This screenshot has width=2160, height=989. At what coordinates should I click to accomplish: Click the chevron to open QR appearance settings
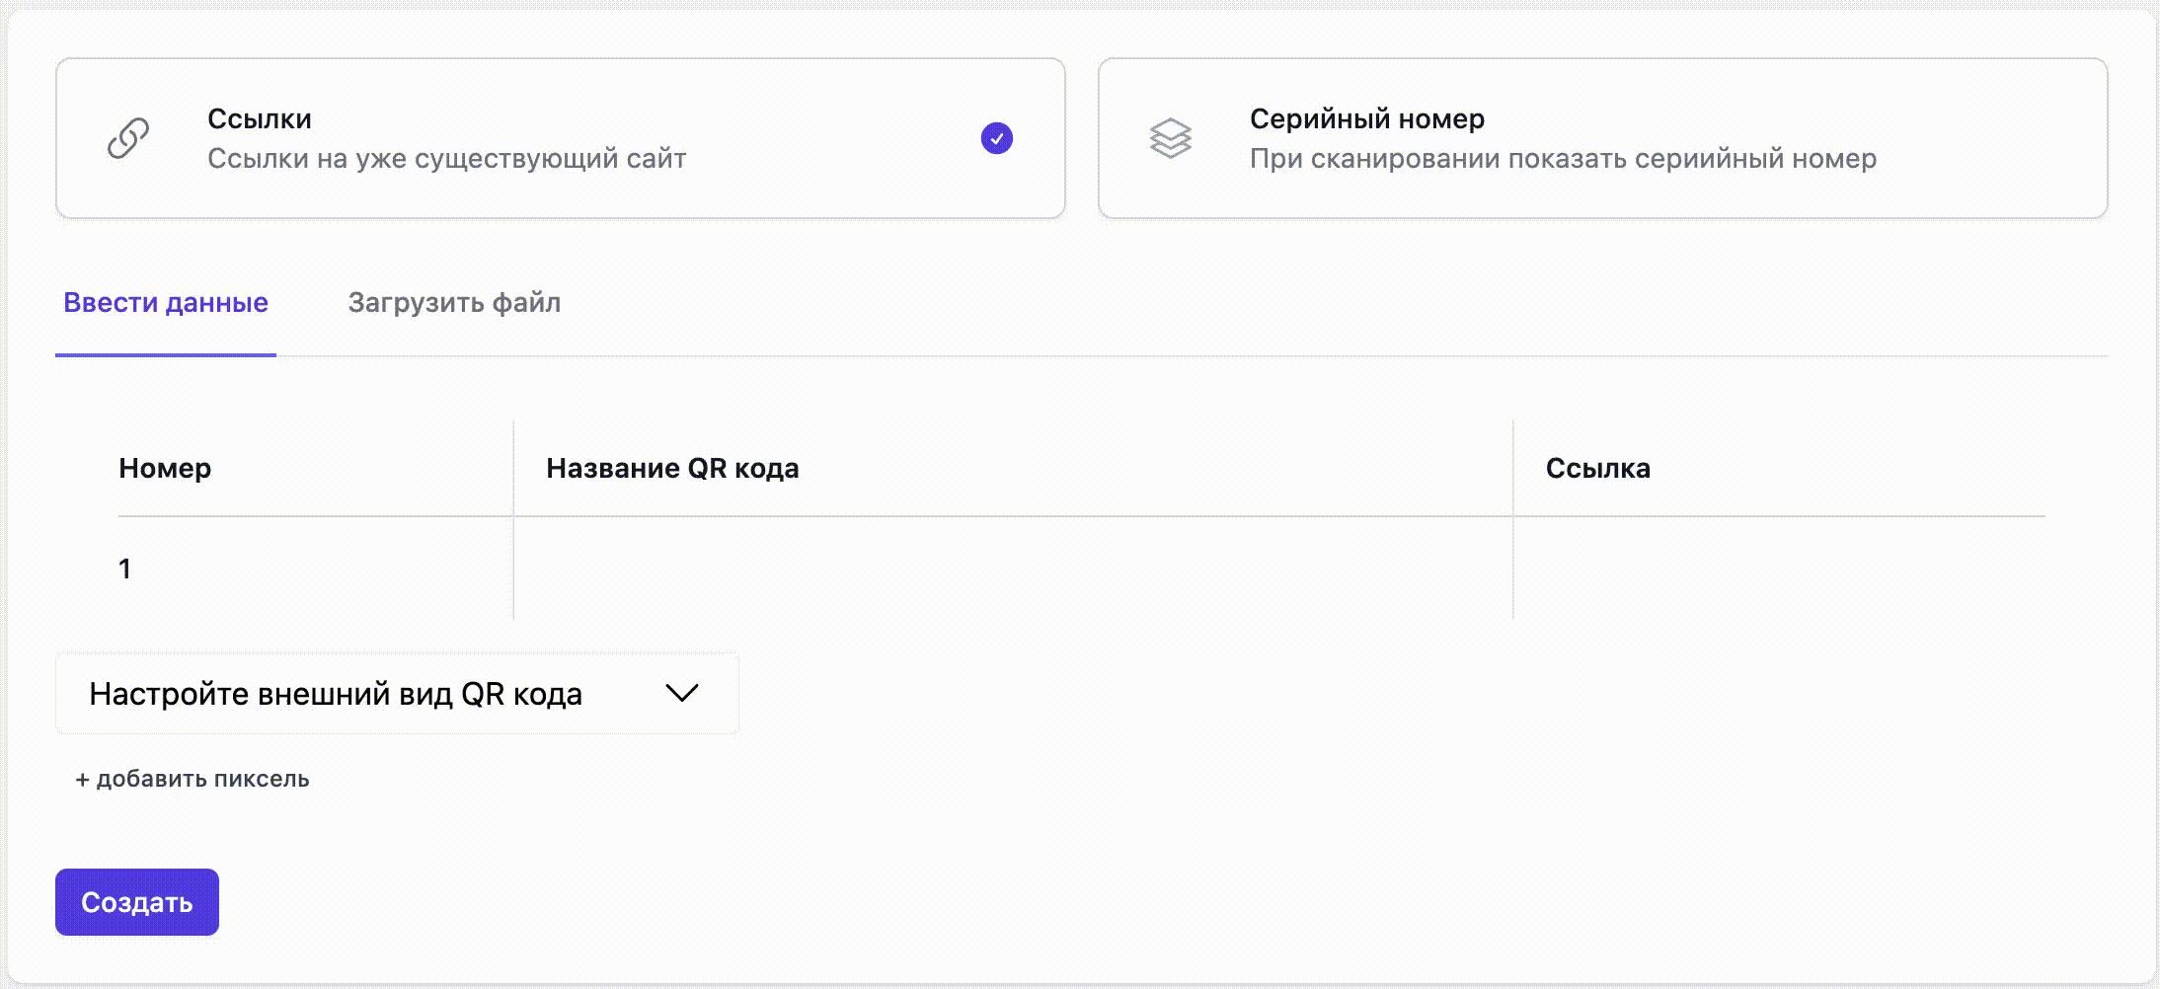coord(684,693)
